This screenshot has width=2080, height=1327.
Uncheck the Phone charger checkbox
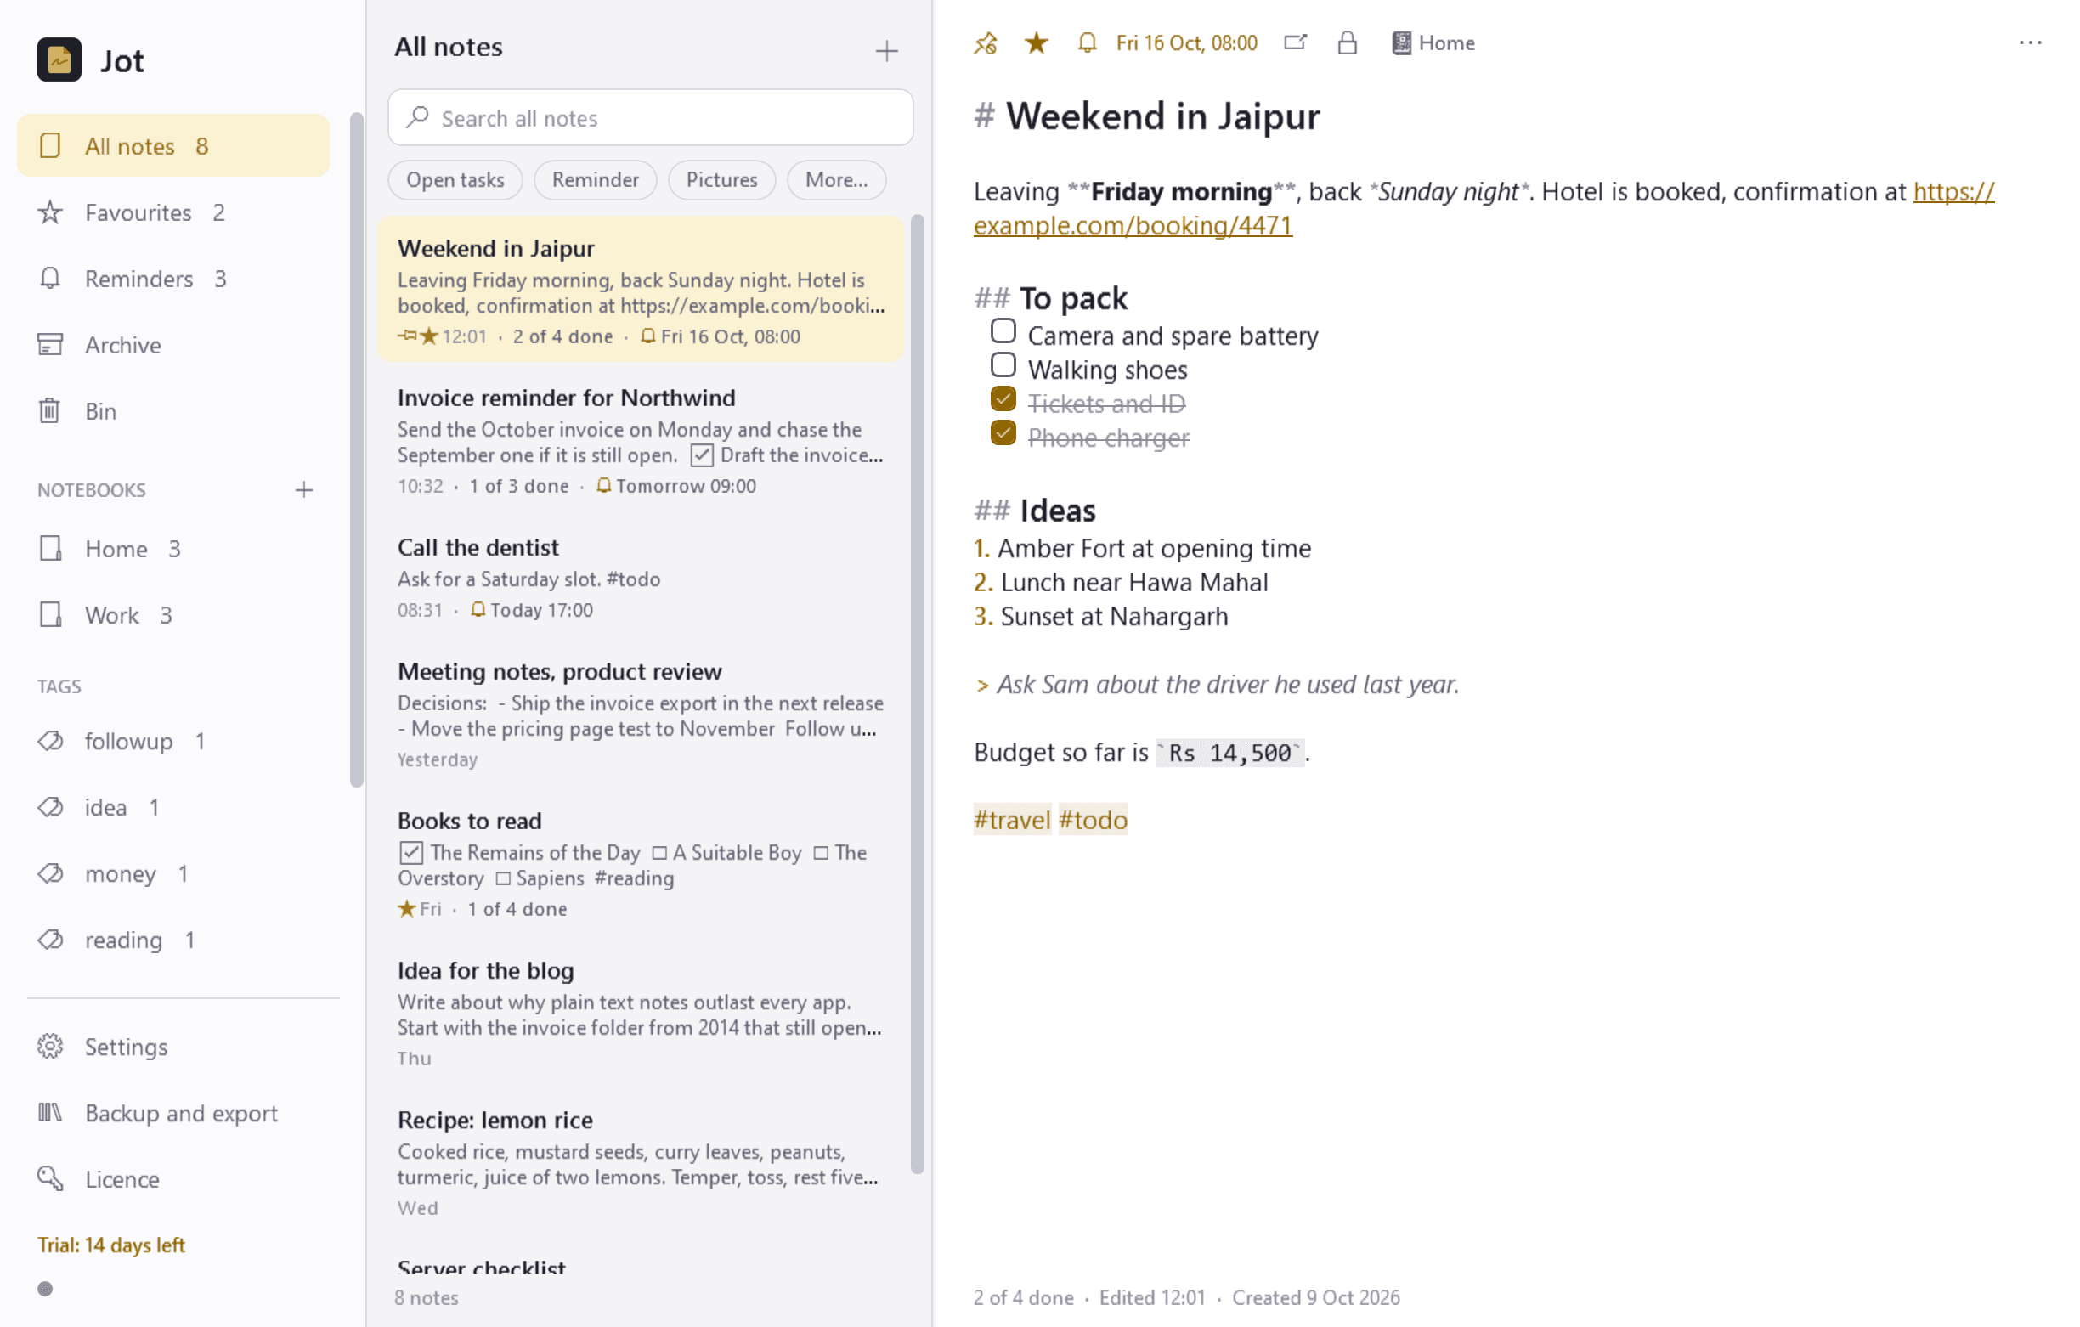click(x=1002, y=432)
